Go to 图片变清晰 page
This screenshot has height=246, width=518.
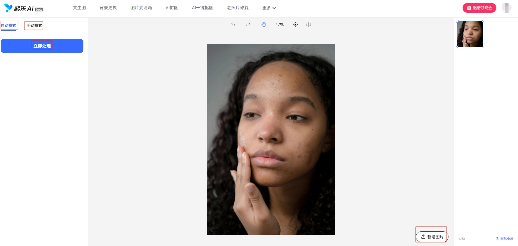[x=141, y=8]
